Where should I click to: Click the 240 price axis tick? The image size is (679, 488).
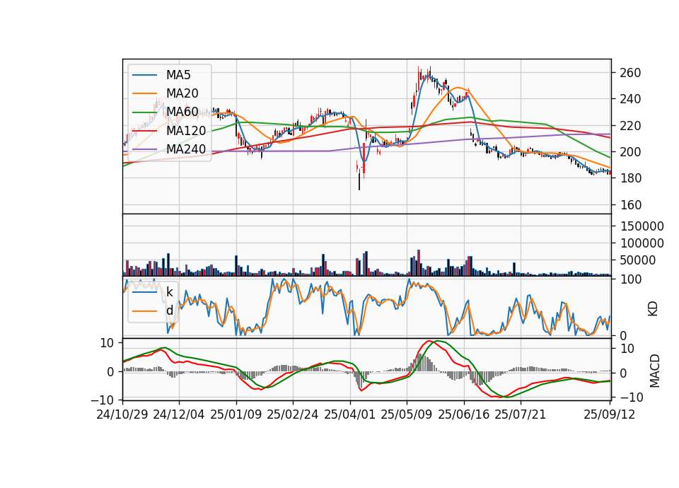point(630,99)
